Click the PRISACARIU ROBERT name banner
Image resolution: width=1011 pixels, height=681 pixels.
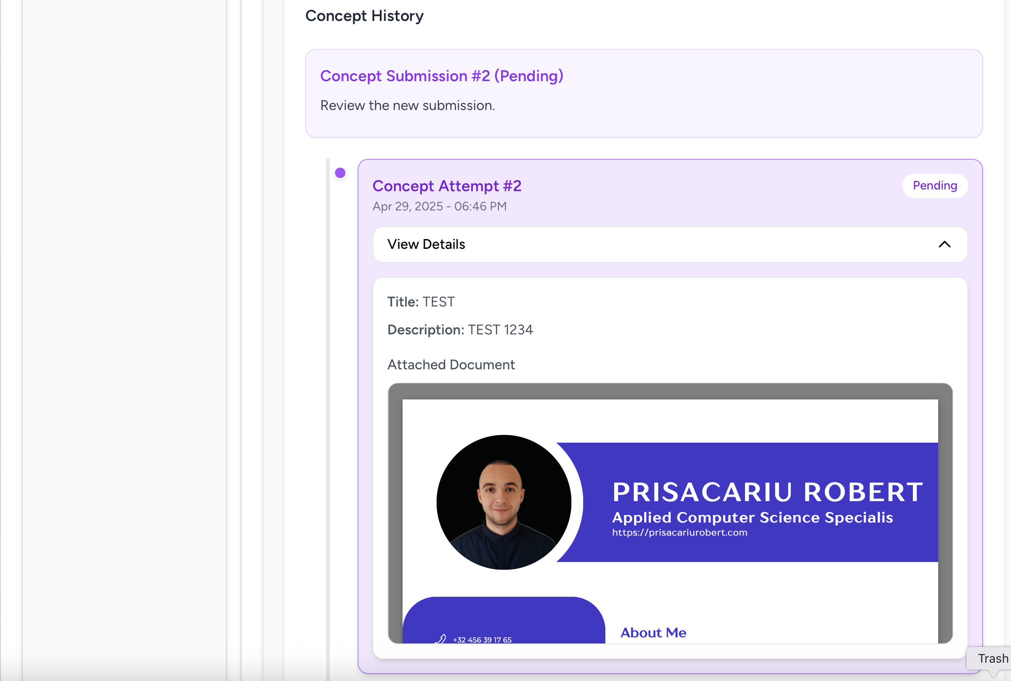click(x=768, y=492)
